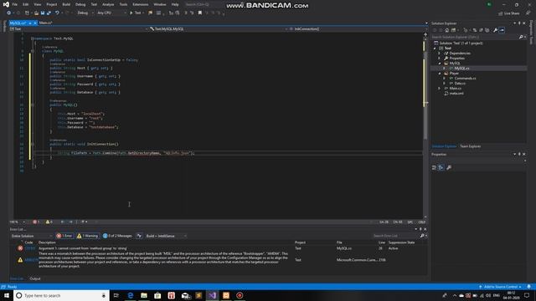
Task: Open the Extensions menu
Action: tap(141, 4)
